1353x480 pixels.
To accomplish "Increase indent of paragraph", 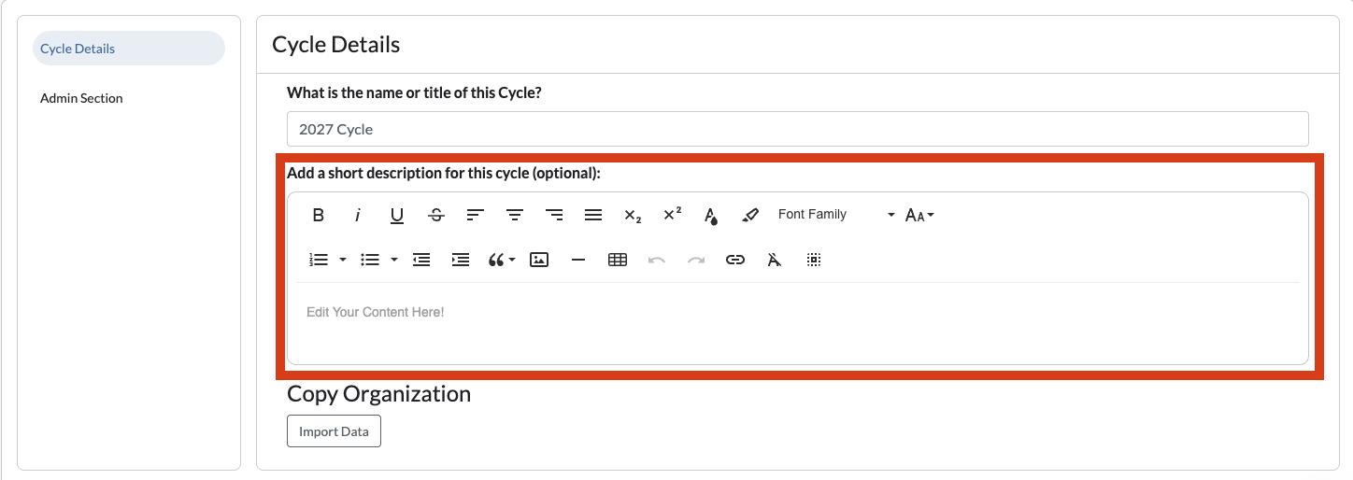I will coord(461,260).
